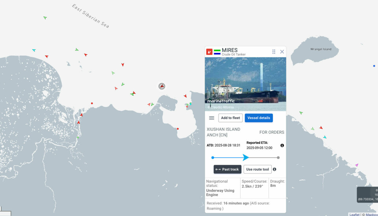Show info icon next to Reported ETA
The image size is (378, 216).
point(282,145)
